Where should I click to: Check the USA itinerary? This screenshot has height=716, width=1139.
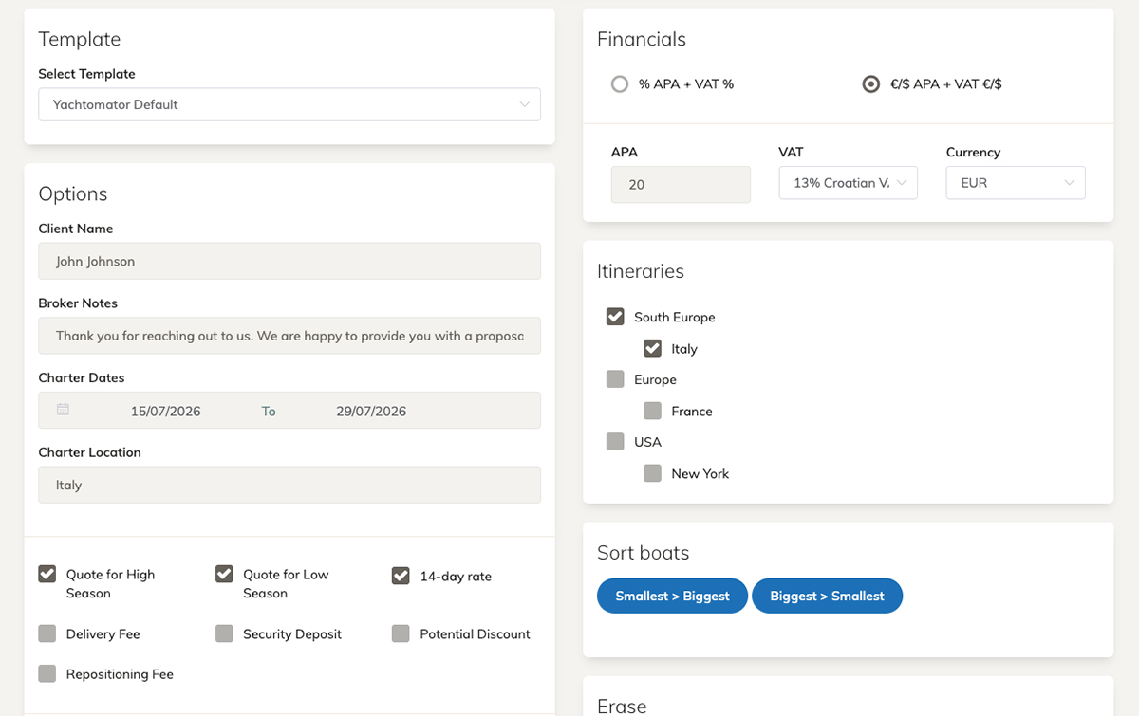click(x=615, y=442)
